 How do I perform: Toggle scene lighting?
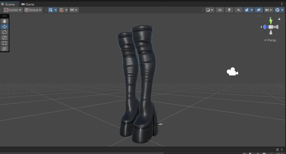pos(229,10)
